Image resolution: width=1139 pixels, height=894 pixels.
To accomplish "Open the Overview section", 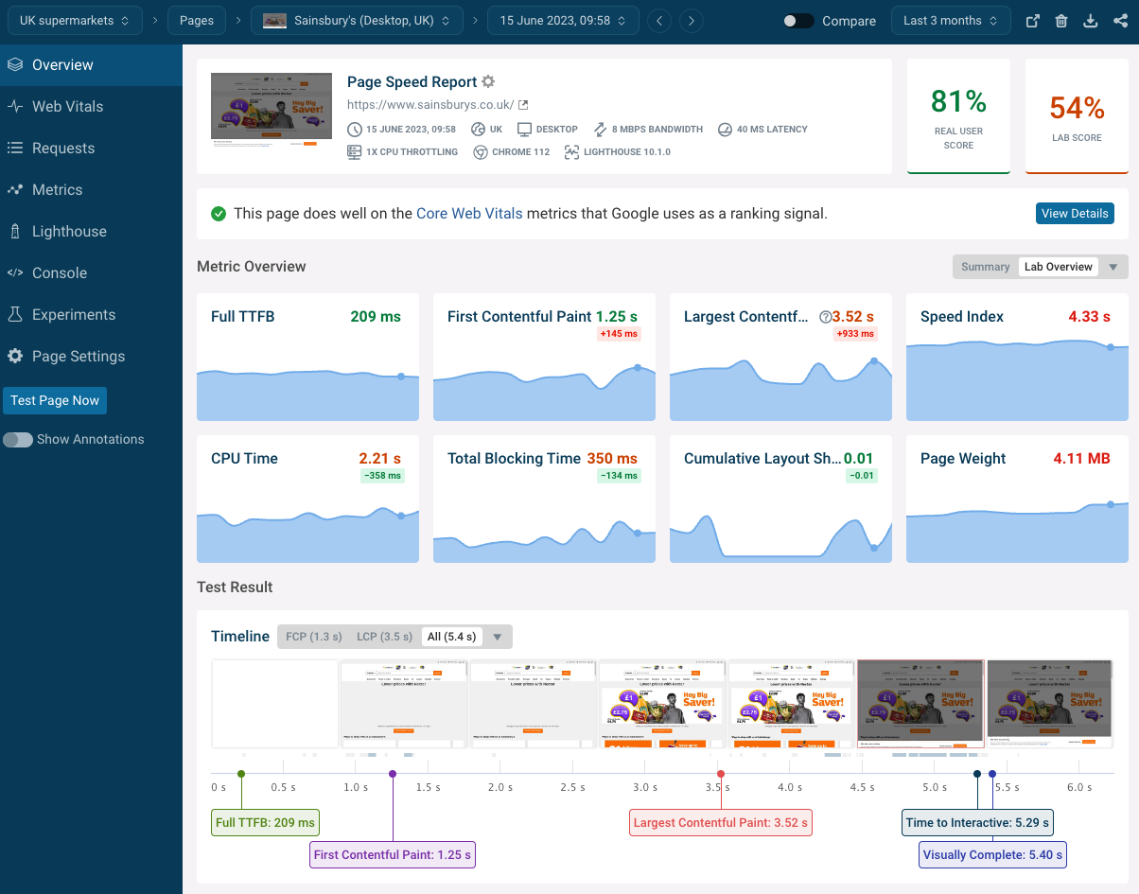I will pos(91,64).
